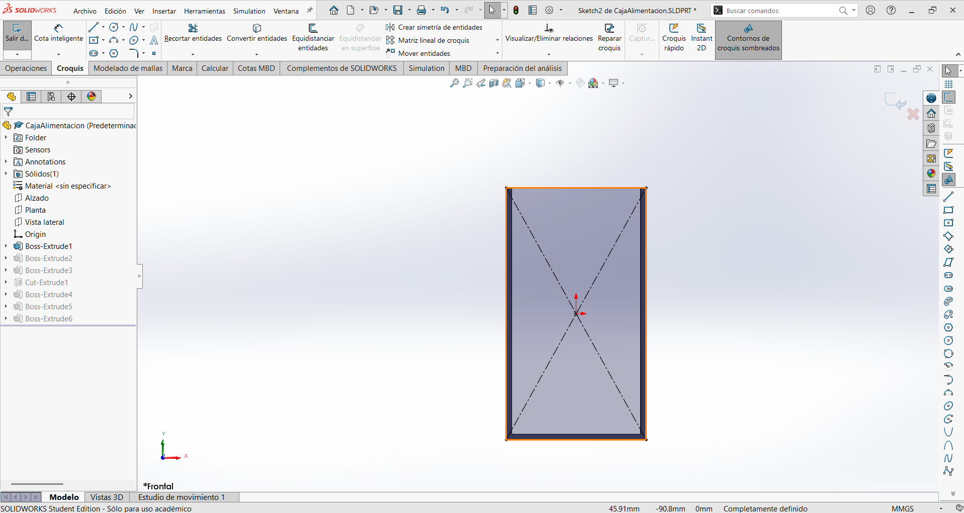Screen dimensions: 964x513
Task: Switch to Complementos de SOLIDWORKS tab
Action: click(342, 68)
